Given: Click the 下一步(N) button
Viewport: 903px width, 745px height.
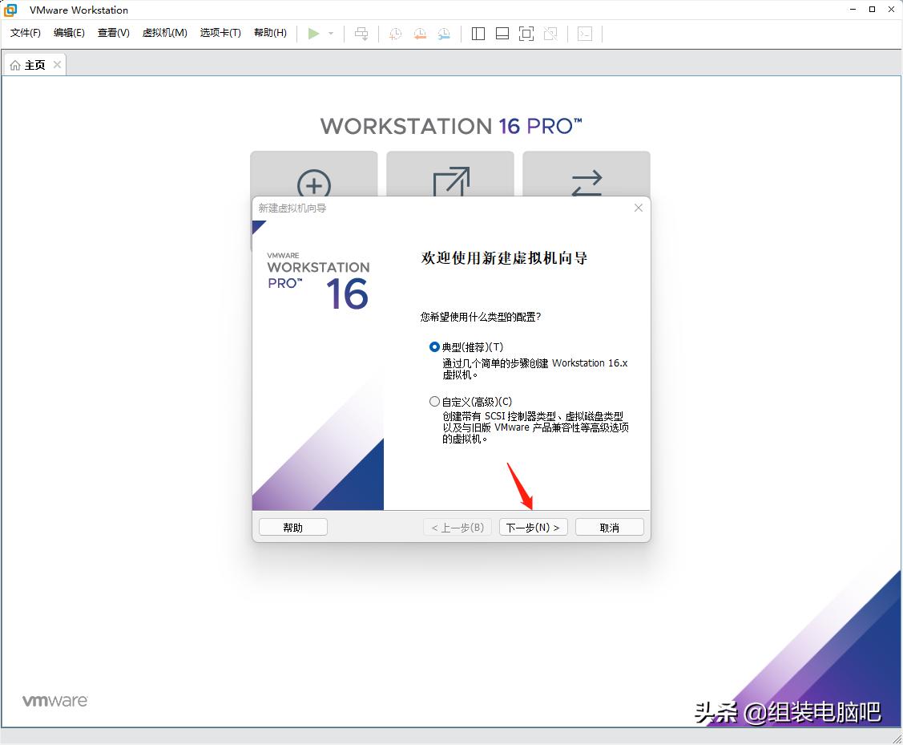Looking at the screenshot, I should coord(533,527).
